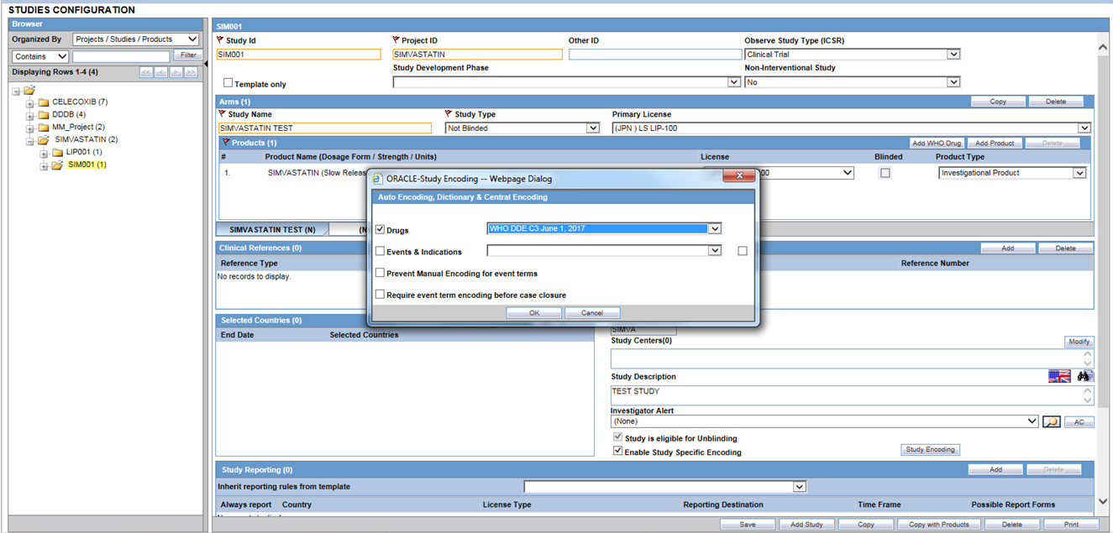The height and width of the screenshot is (533, 1113).
Task: Click the Other ID input field
Action: coord(655,55)
